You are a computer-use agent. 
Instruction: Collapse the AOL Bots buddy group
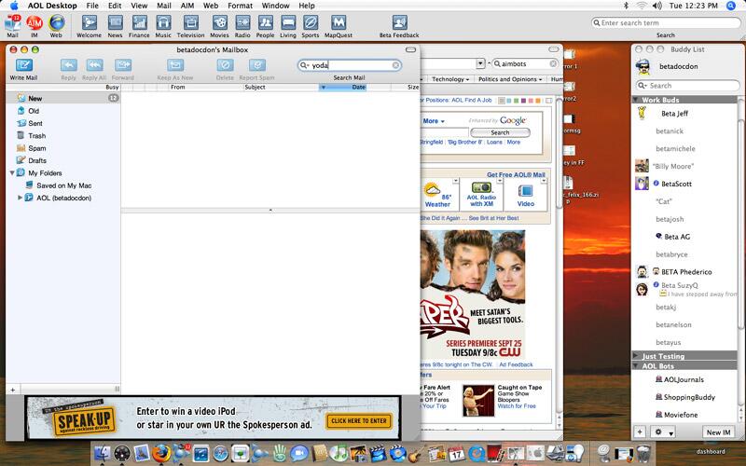tap(636, 365)
